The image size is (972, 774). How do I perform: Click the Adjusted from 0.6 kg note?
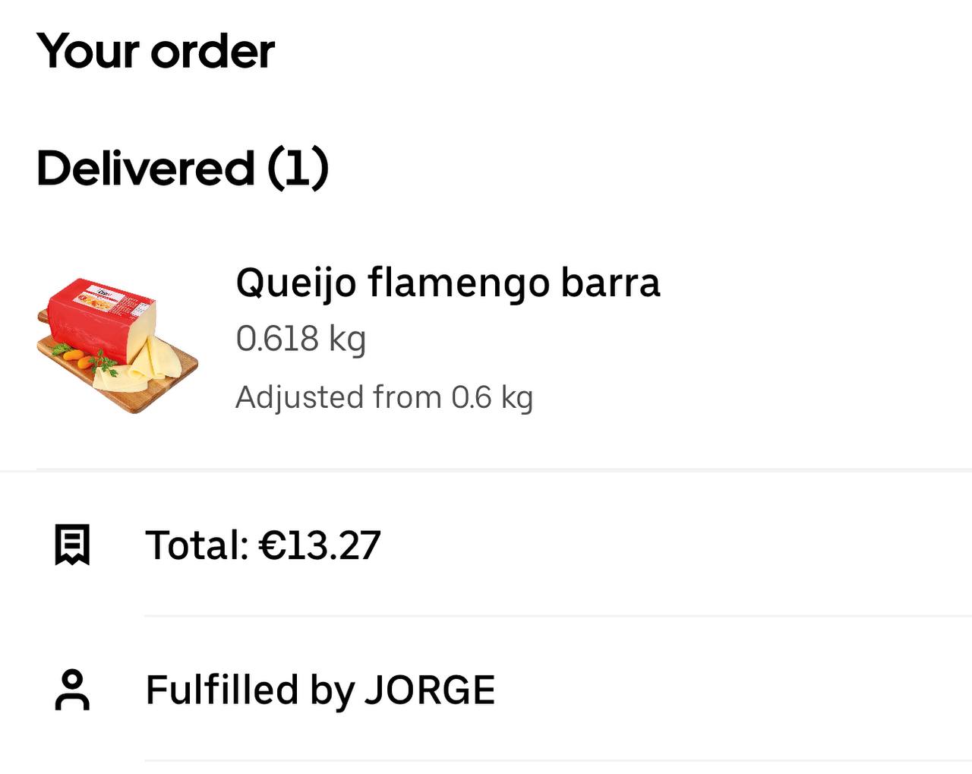tap(384, 397)
